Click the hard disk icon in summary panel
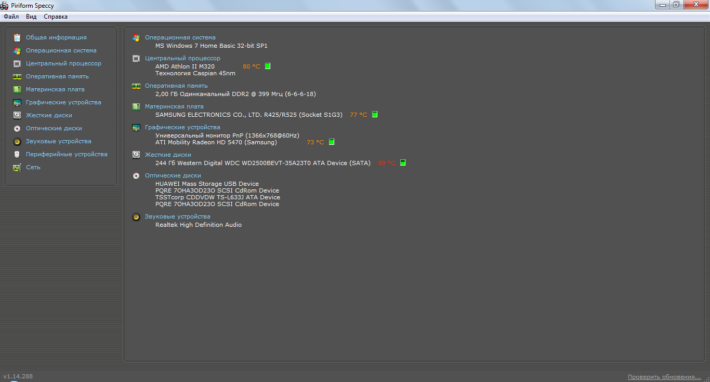Screen dimensions: 710x382 [136, 155]
